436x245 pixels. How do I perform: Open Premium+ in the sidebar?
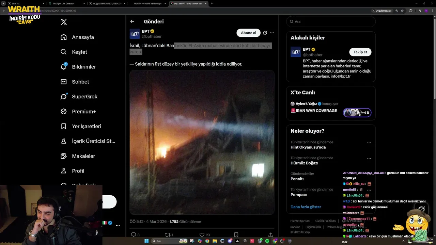(78, 112)
